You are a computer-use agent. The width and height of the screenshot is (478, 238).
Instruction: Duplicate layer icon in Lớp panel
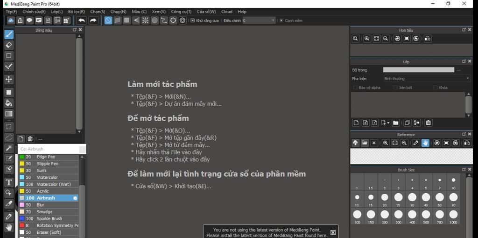[407, 122]
